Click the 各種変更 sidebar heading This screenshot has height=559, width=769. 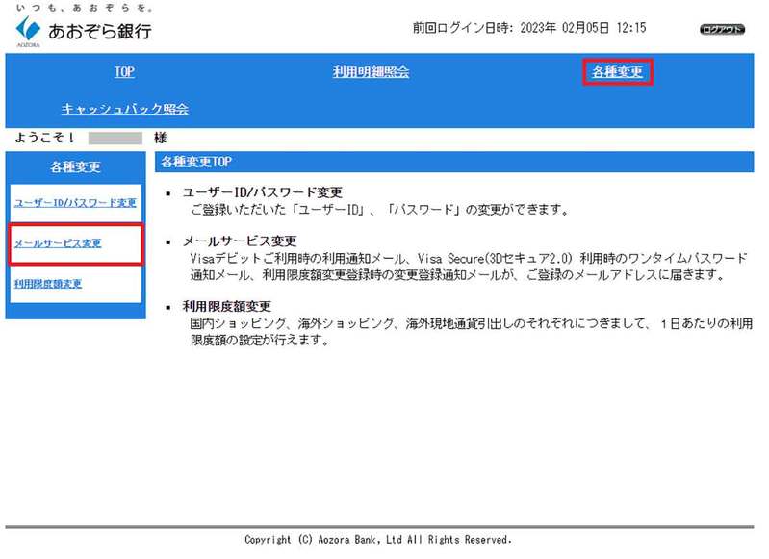[x=75, y=167]
